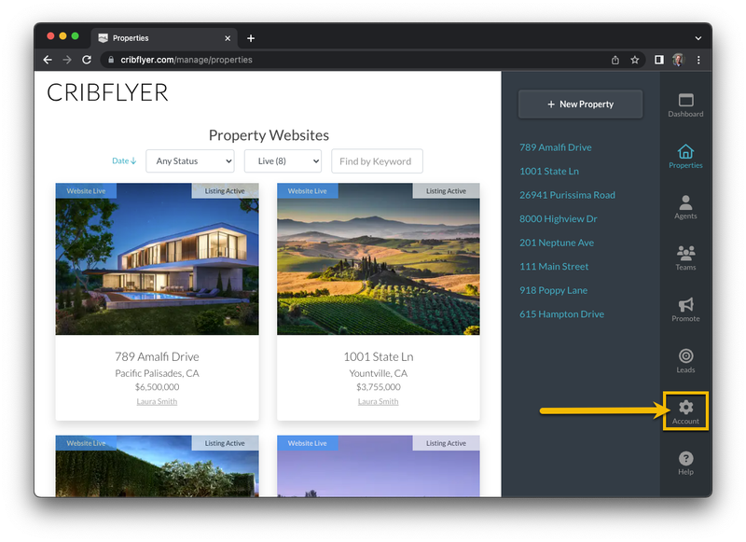Viewport: 746px width, 542px height.
Task: Close the Properties browser tab
Action: [x=228, y=38]
